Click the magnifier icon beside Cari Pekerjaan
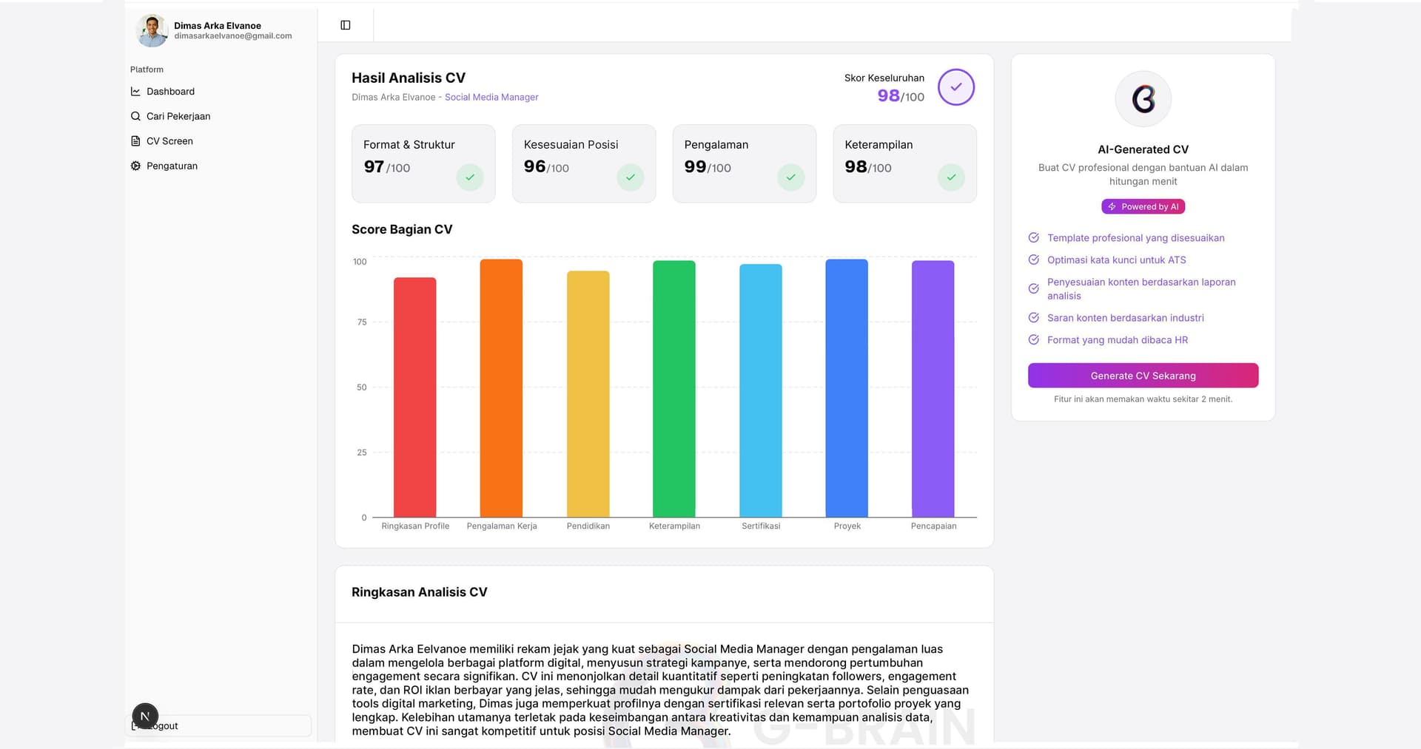Image resolution: width=1421 pixels, height=749 pixels. tap(135, 116)
